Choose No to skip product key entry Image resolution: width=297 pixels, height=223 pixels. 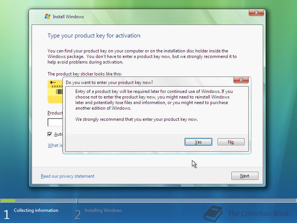click(231, 142)
